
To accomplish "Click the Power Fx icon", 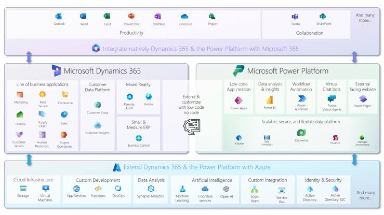I will [335, 138].
